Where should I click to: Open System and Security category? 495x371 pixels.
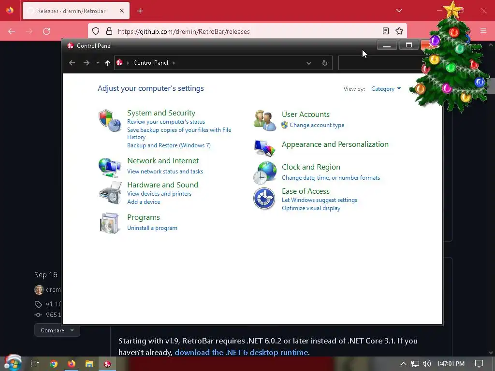pos(161,113)
